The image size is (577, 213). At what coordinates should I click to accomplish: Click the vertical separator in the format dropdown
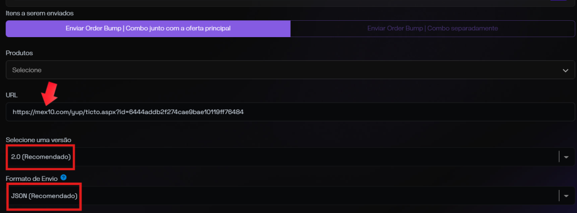(560, 196)
